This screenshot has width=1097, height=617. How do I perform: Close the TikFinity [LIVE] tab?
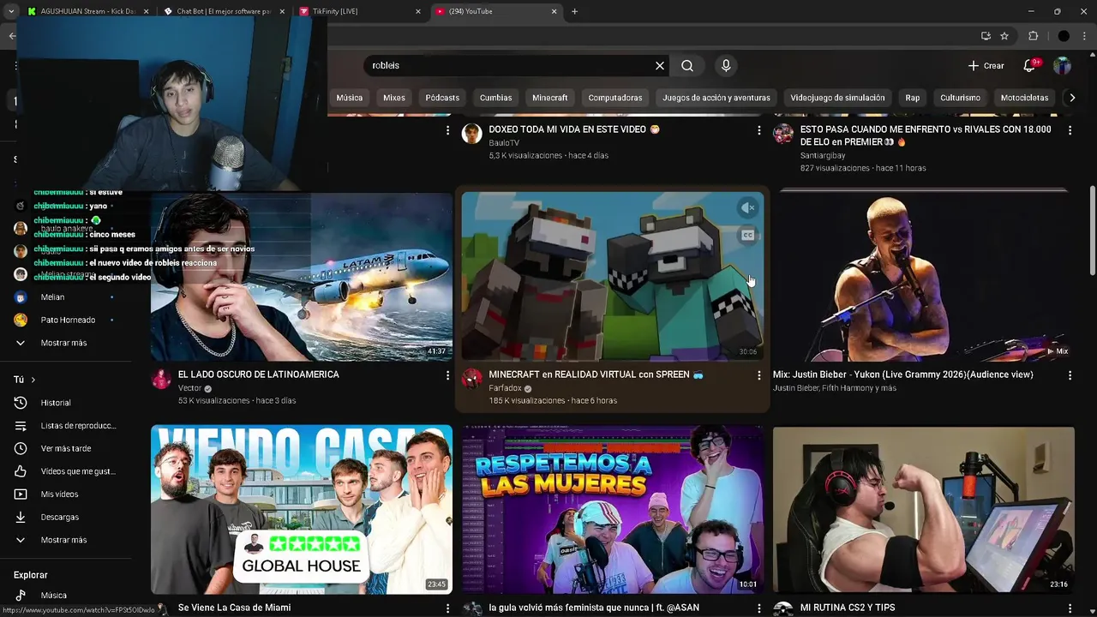(418, 11)
